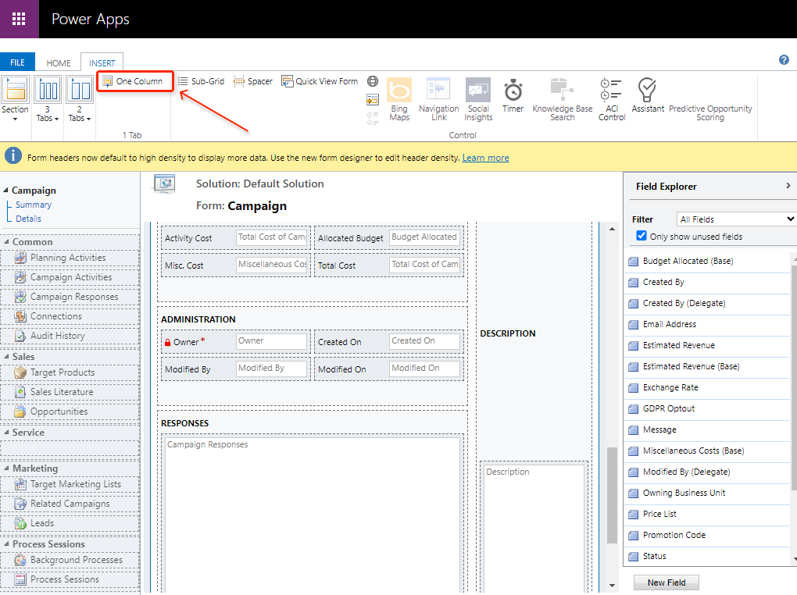Collapse the Common navigation group
This screenshot has height=595, width=797.
coord(6,242)
